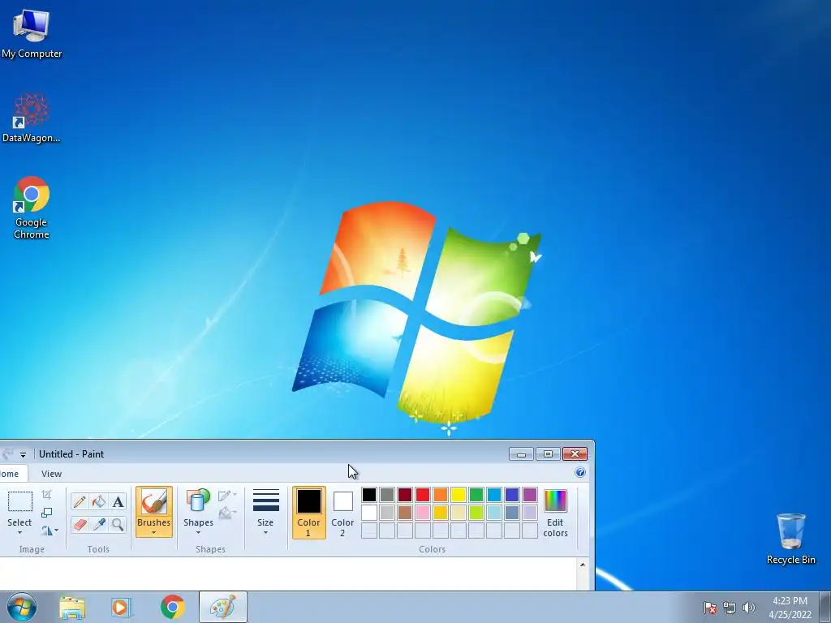Click the Brushes tool icon

coord(153,501)
